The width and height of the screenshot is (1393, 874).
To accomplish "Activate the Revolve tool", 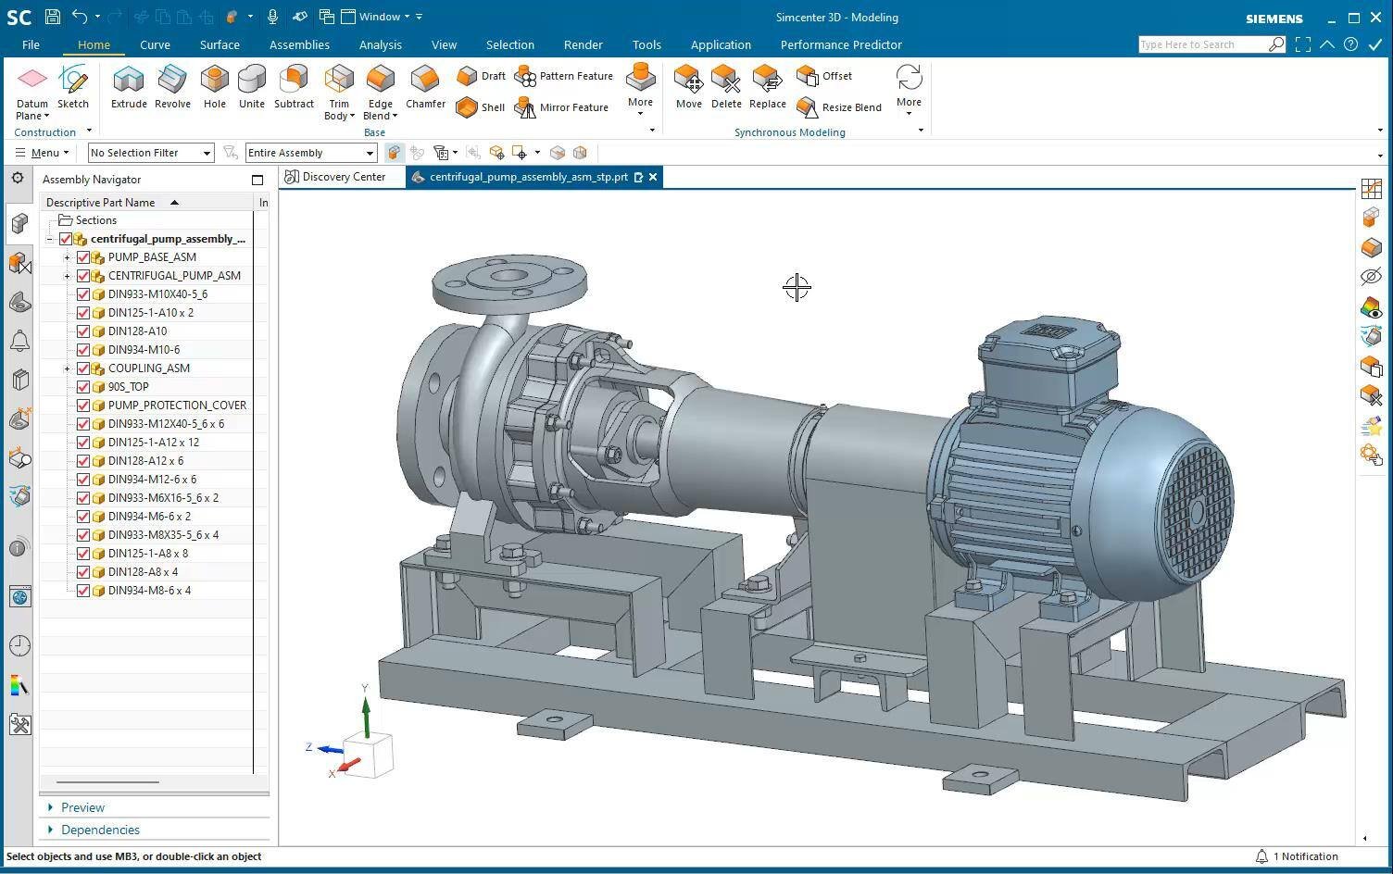I will point(172,88).
